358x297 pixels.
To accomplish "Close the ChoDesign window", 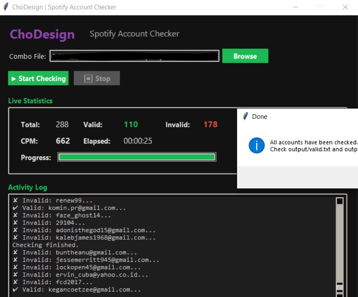I will pos(345,7).
